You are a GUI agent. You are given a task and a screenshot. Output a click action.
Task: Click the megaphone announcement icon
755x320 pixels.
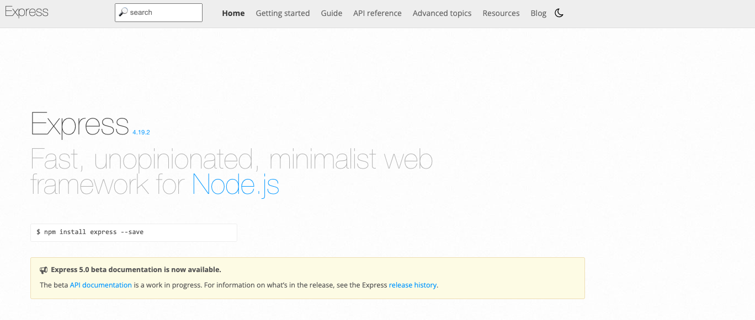tap(44, 270)
